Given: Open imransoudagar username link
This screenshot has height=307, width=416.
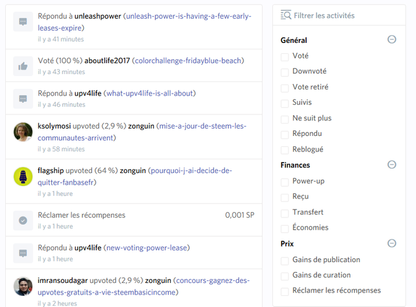Looking at the screenshot, I should (62, 281).
